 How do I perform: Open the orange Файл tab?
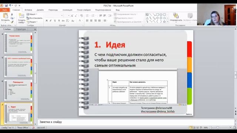(5, 10)
